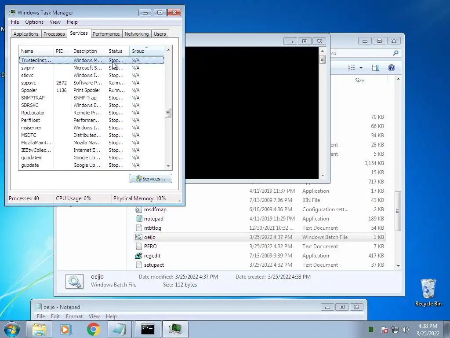This screenshot has width=450, height=338.
Task: Click the Services... button
Action: (151, 179)
